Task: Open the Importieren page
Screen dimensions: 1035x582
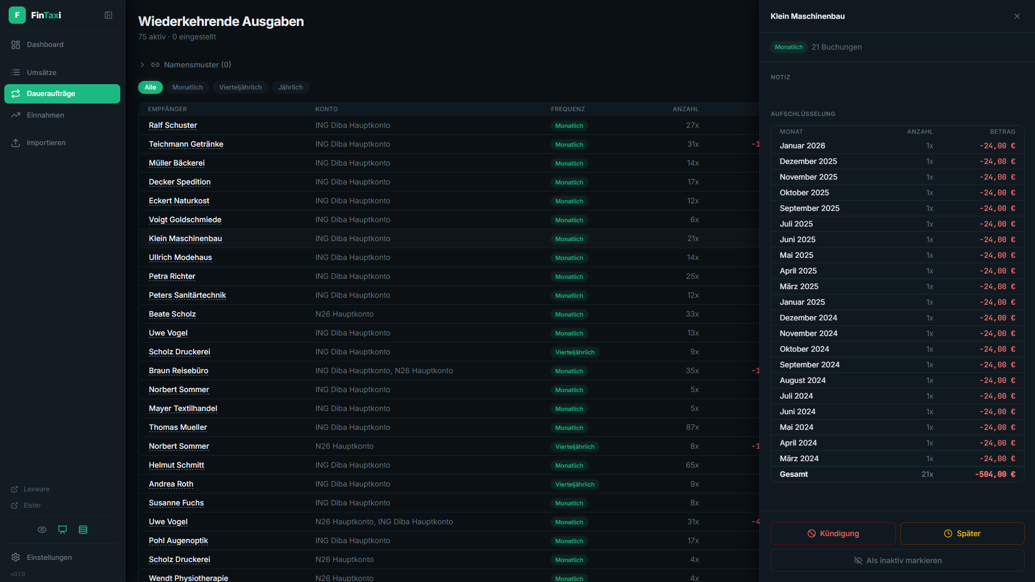Action: click(46, 143)
